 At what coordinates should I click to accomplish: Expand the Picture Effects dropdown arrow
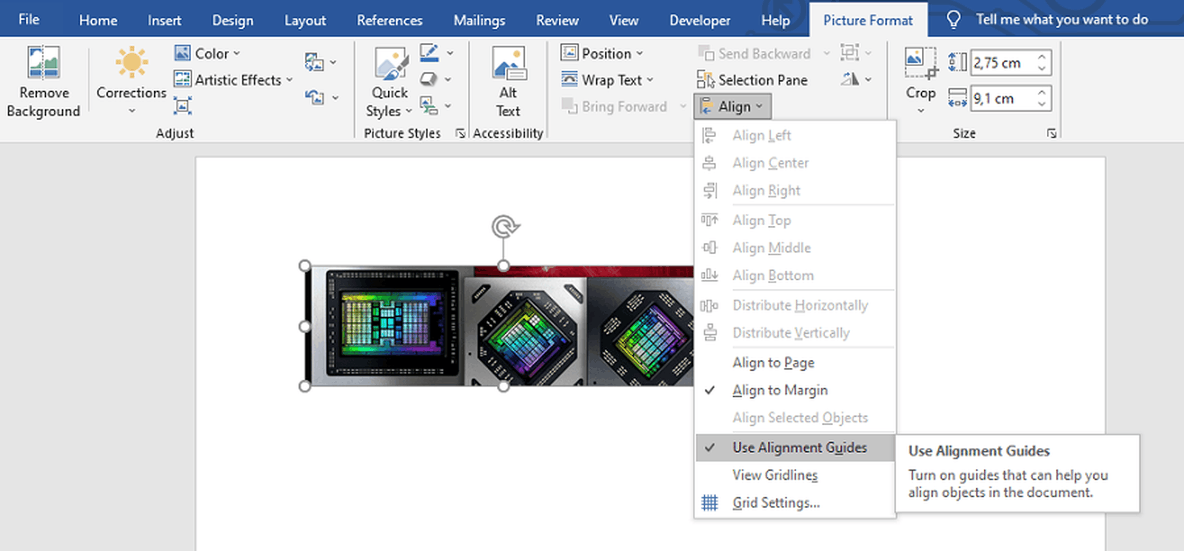pos(448,80)
